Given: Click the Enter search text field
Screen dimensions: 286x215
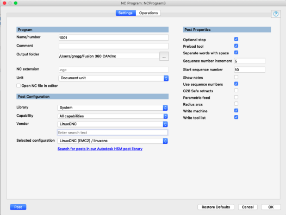Looking at the screenshot, I should pos(113,132).
